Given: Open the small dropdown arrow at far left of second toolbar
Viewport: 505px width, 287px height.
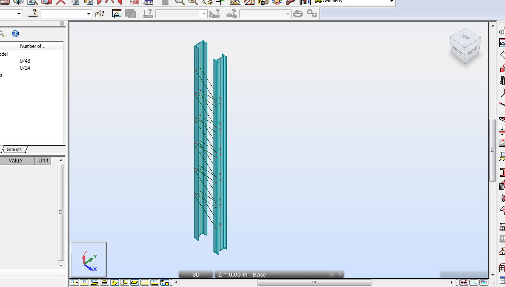Looking at the screenshot, I should (x=19, y=14).
